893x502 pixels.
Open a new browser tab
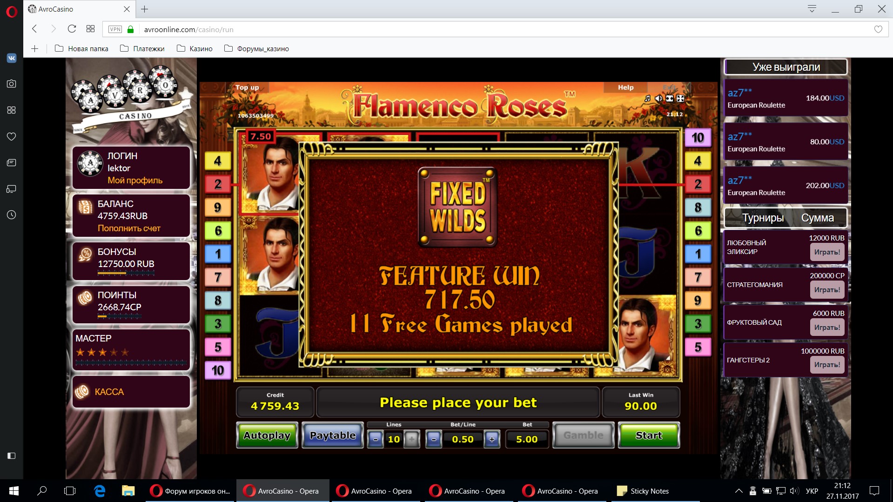click(x=145, y=9)
